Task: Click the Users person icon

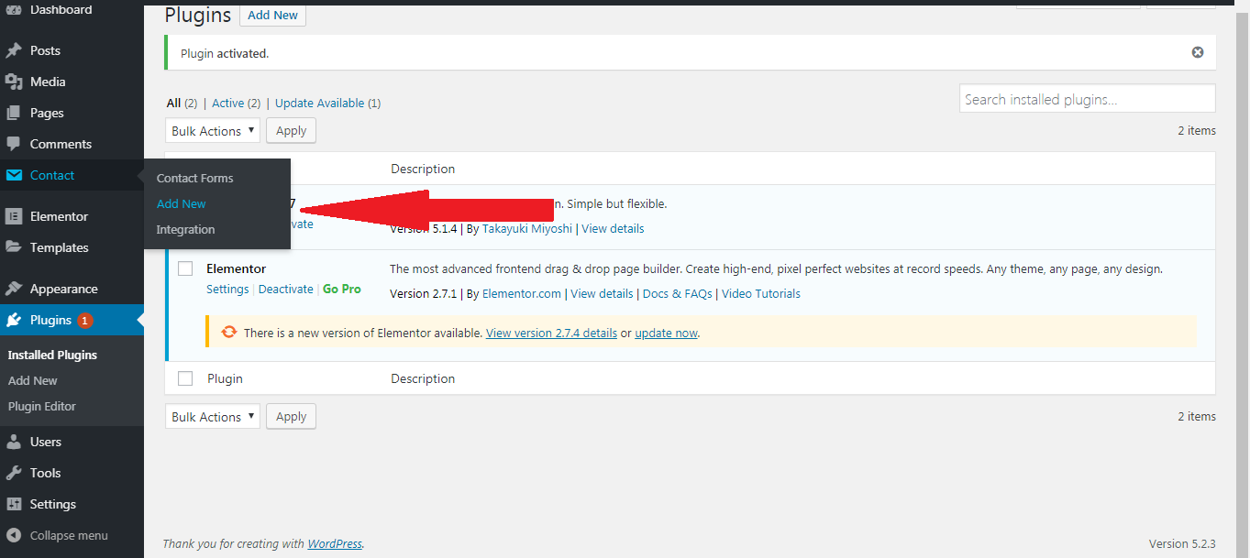Action: point(14,442)
